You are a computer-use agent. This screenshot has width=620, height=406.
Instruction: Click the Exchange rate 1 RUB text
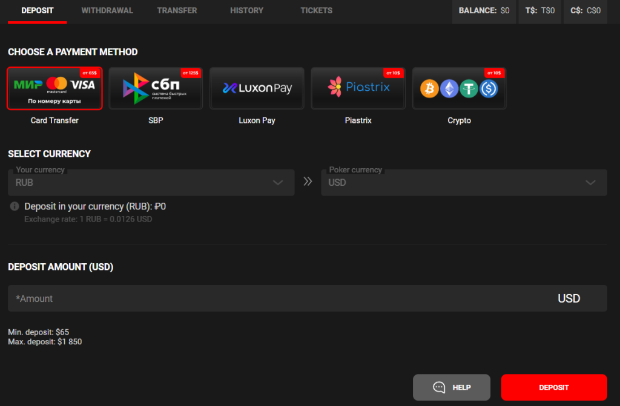coord(88,219)
